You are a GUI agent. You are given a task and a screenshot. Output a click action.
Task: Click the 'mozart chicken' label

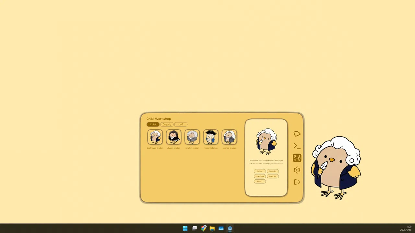tap(211, 148)
